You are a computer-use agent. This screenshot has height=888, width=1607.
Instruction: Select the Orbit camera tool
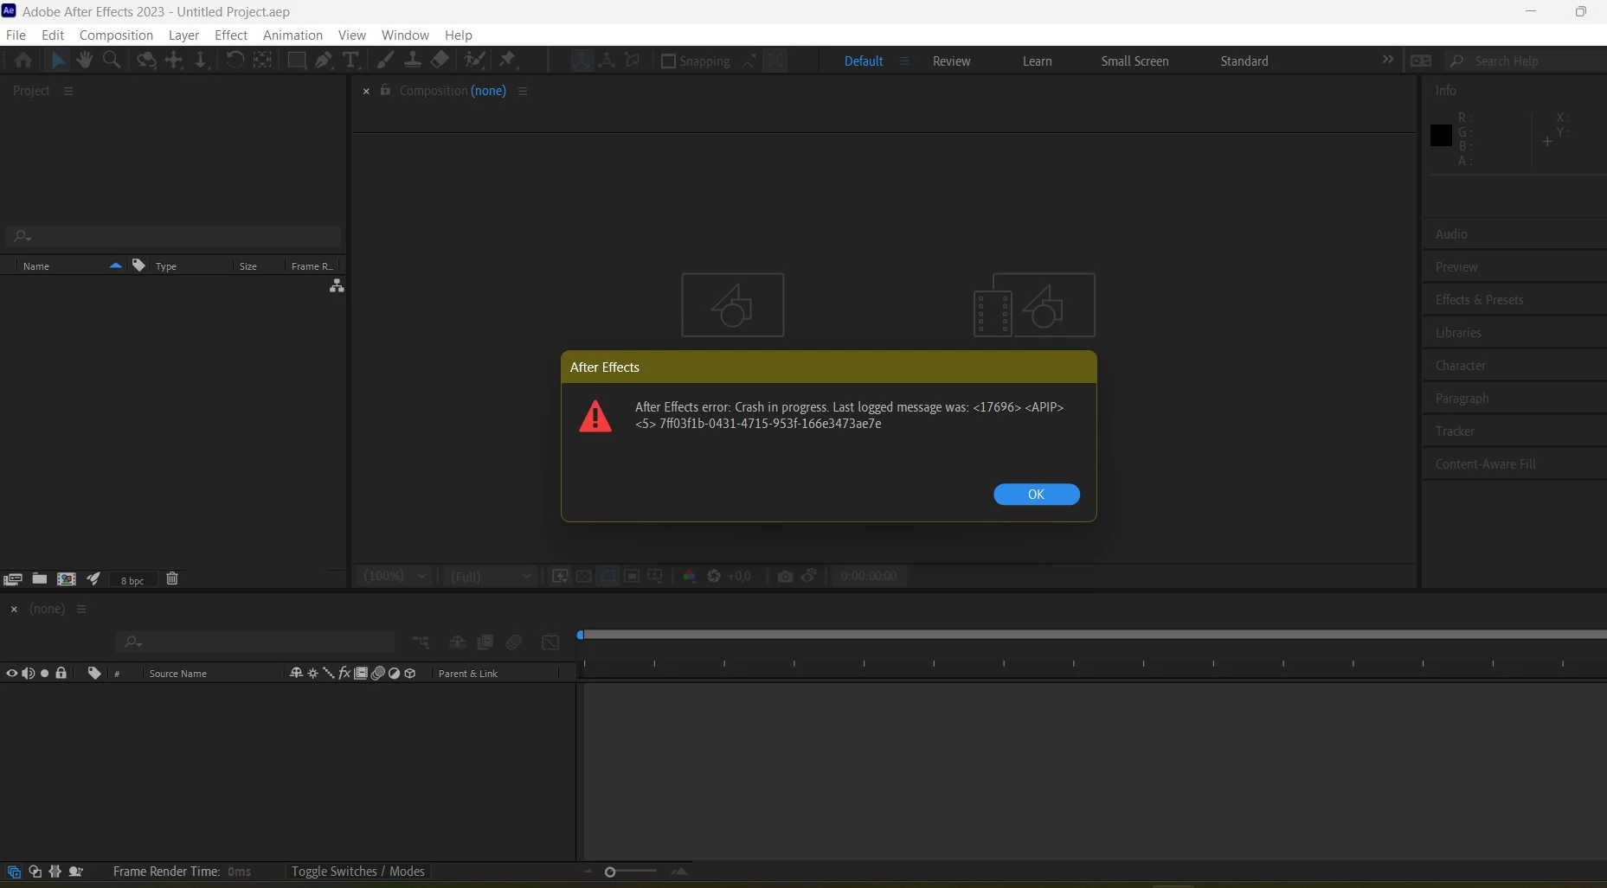click(146, 60)
